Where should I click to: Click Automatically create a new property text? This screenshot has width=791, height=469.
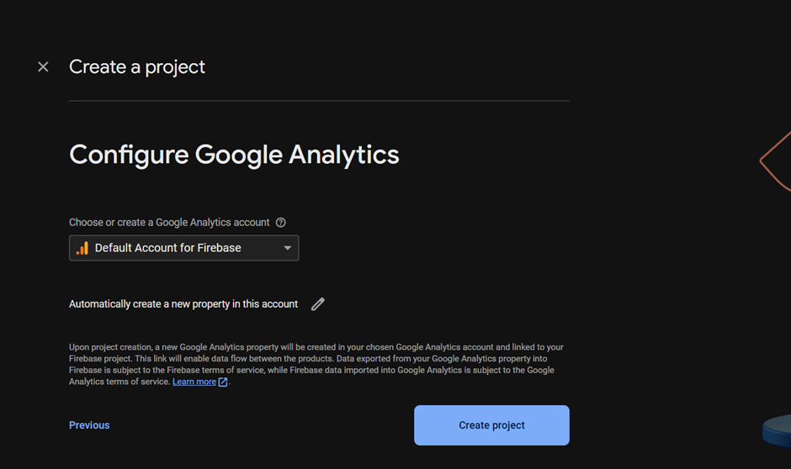183,304
